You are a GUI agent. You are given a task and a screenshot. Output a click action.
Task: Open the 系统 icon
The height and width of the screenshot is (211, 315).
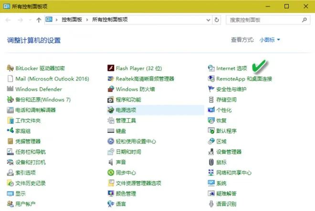pos(211,183)
